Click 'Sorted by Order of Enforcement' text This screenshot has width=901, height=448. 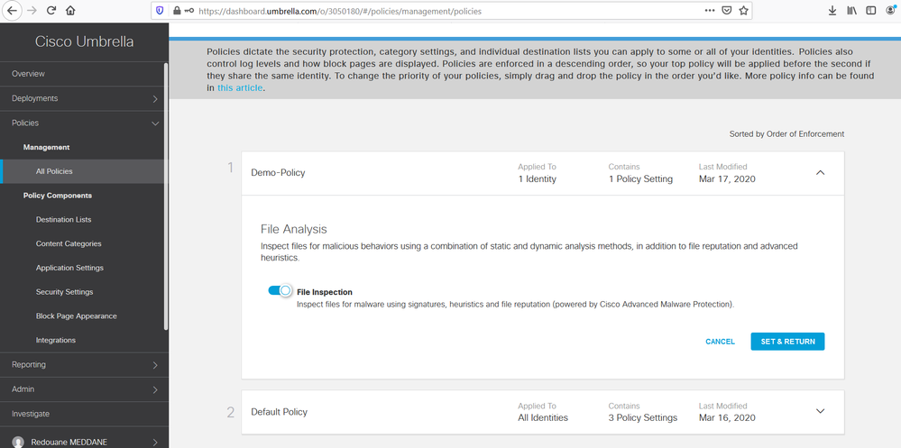[x=786, y=133]
